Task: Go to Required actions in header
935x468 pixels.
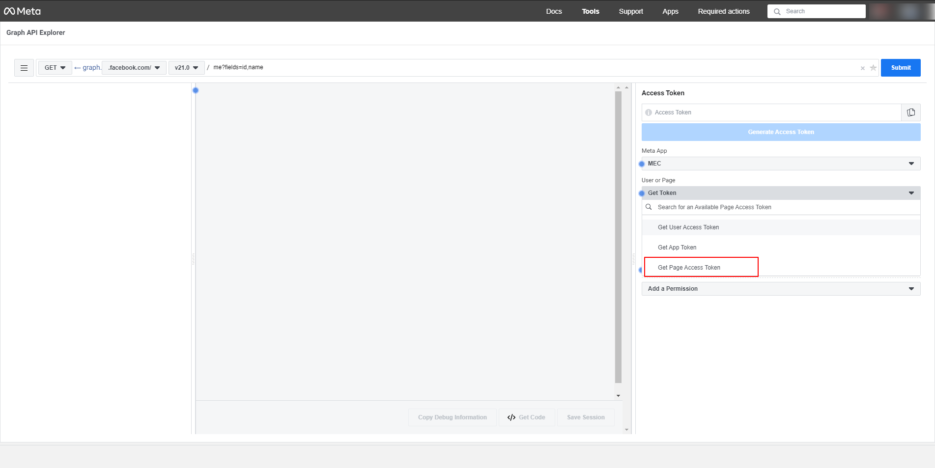Action: tap(723, 11)
